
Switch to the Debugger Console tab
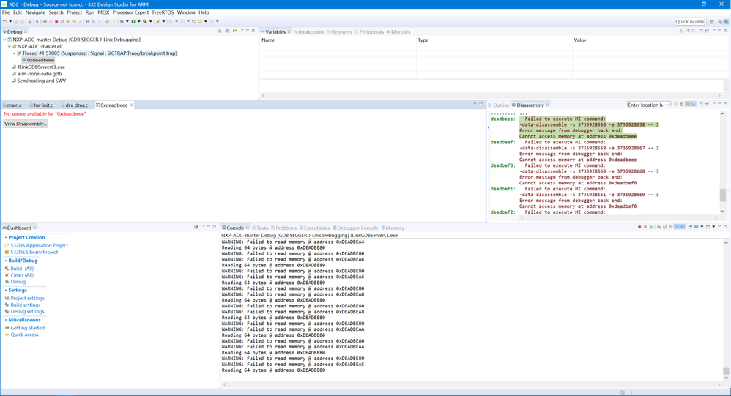(355, 228)
